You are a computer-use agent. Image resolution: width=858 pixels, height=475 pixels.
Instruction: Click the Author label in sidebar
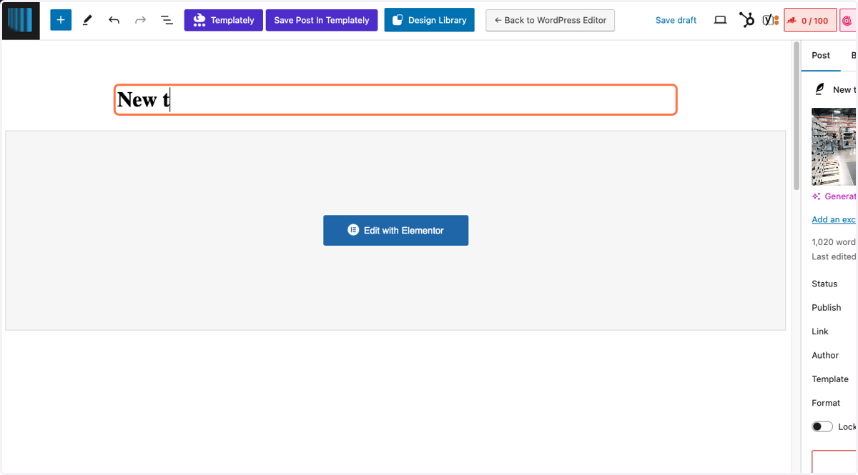825,355
